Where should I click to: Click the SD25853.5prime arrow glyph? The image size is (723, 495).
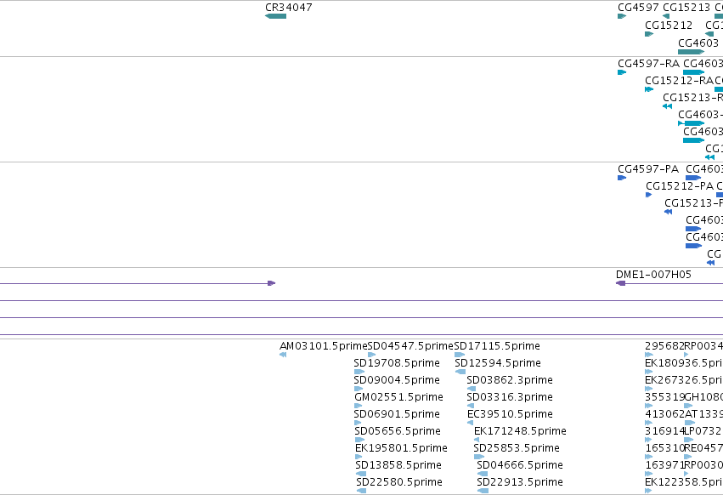pyautogui.click(x=478, y=457)
